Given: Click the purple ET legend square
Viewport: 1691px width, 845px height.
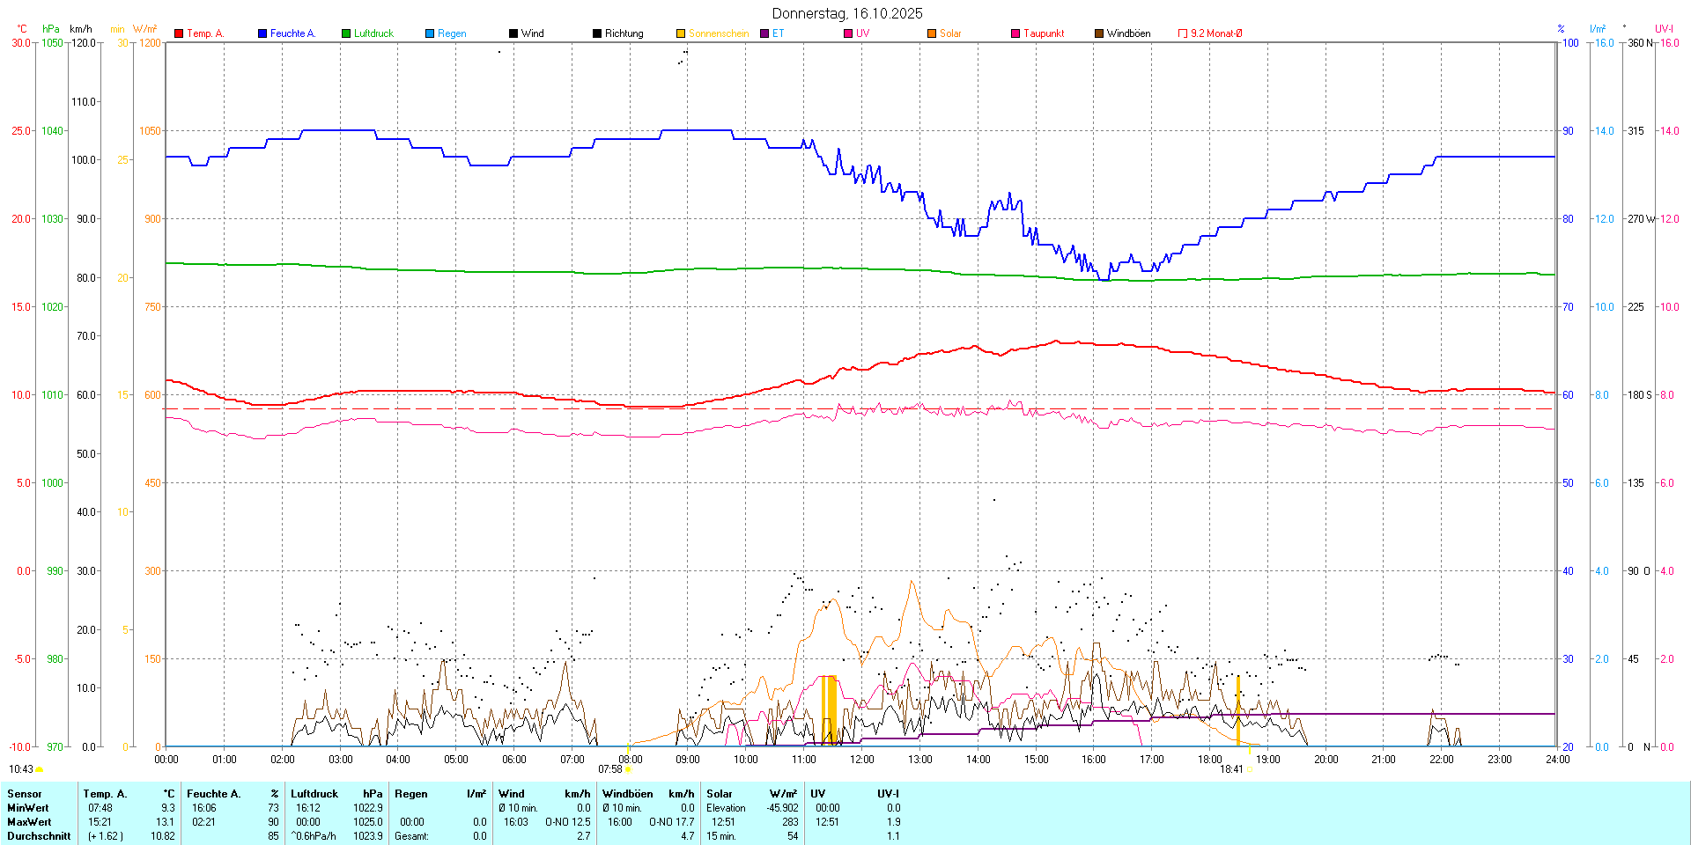Looking at the screenshot, I should (x=764, y=33).
